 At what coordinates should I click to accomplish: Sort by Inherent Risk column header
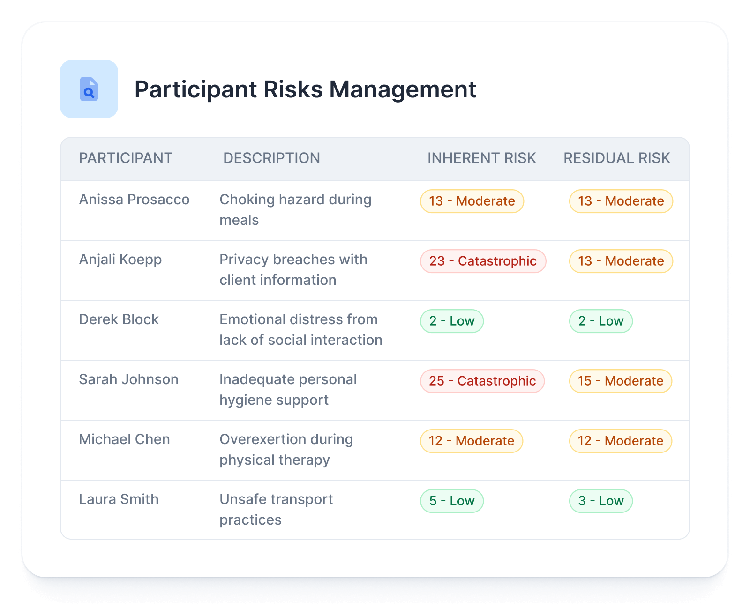coord(481,158)
